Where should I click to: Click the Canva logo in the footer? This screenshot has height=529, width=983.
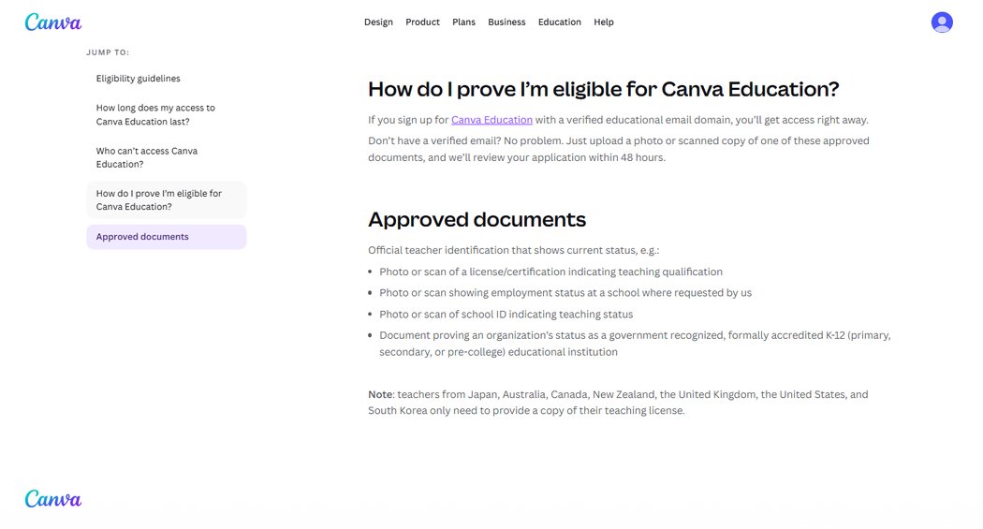coord(53,499)
